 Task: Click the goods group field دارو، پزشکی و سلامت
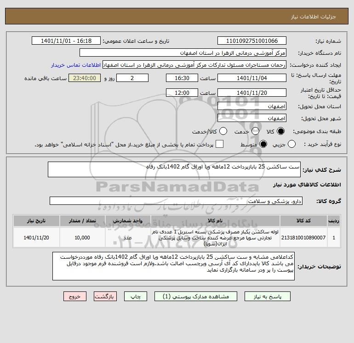(x=176, y=201)
